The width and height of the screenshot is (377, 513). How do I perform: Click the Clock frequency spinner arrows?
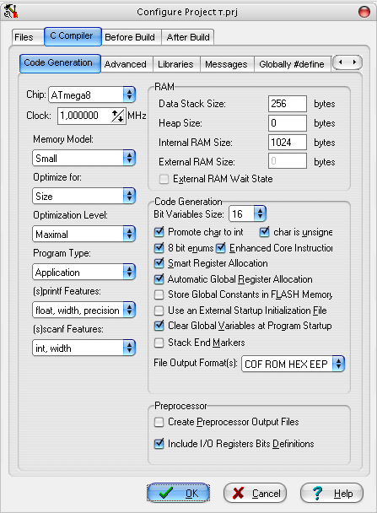tap(118, 116)
